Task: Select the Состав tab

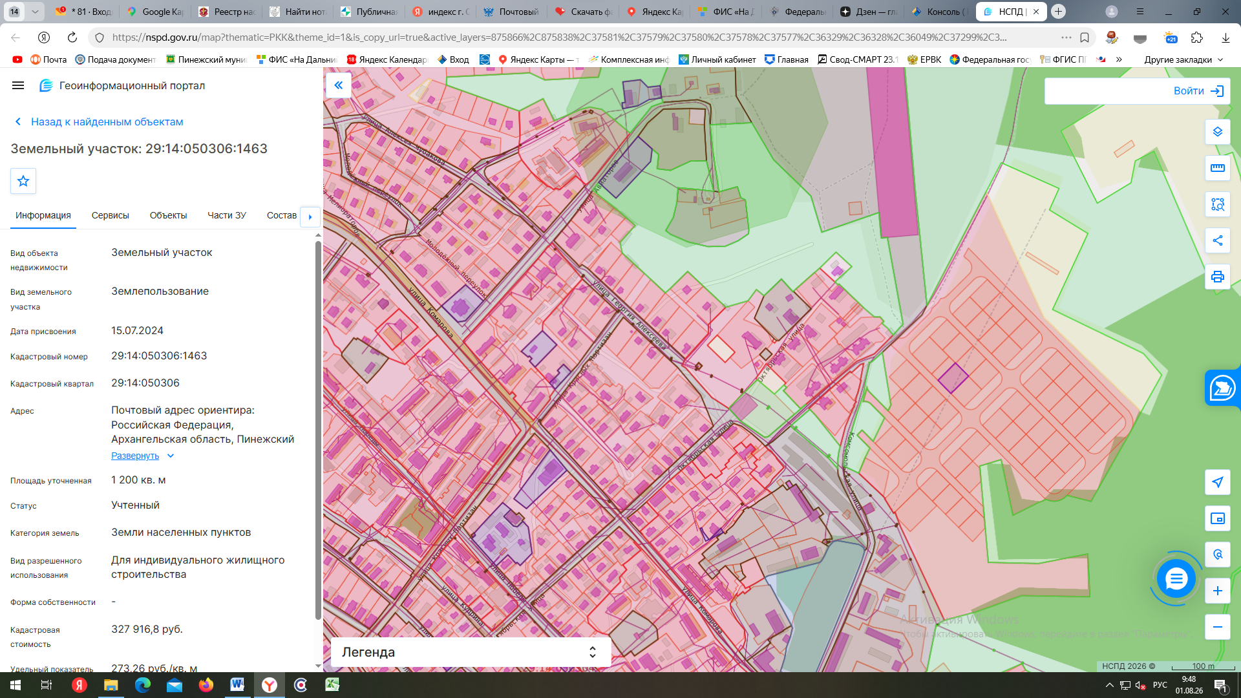Action: [x=282, y=215]
